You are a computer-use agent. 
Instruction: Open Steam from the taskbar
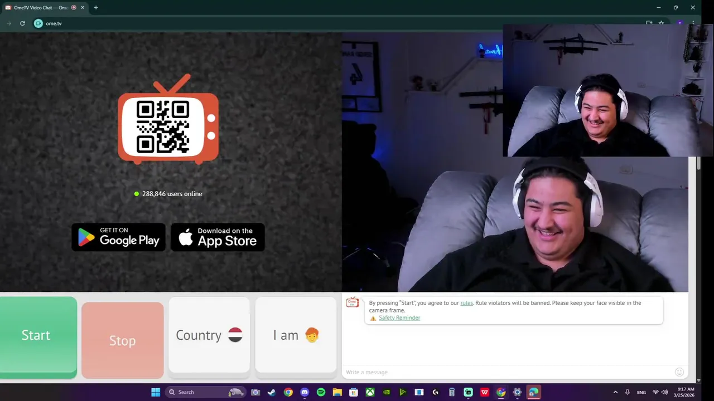272,392
